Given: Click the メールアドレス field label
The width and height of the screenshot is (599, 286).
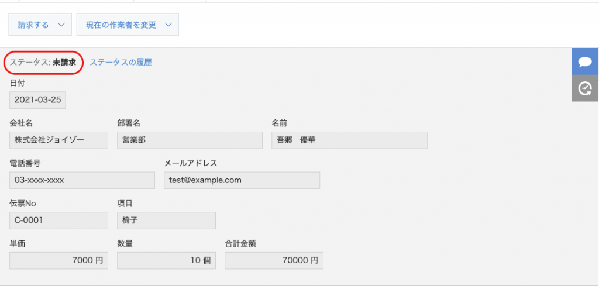Looking at the screenshot, I should (191, 163).
